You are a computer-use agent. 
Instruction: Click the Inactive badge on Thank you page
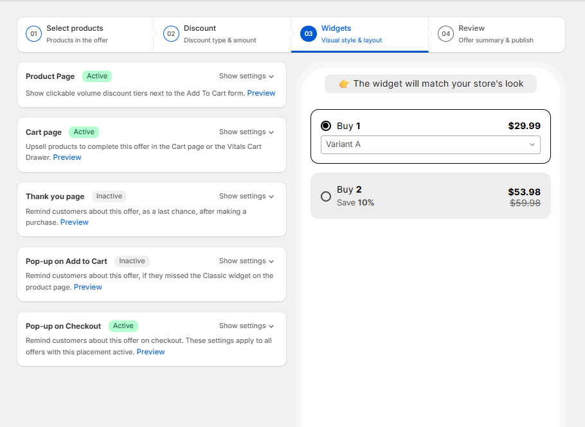click(x=109, y=196)
